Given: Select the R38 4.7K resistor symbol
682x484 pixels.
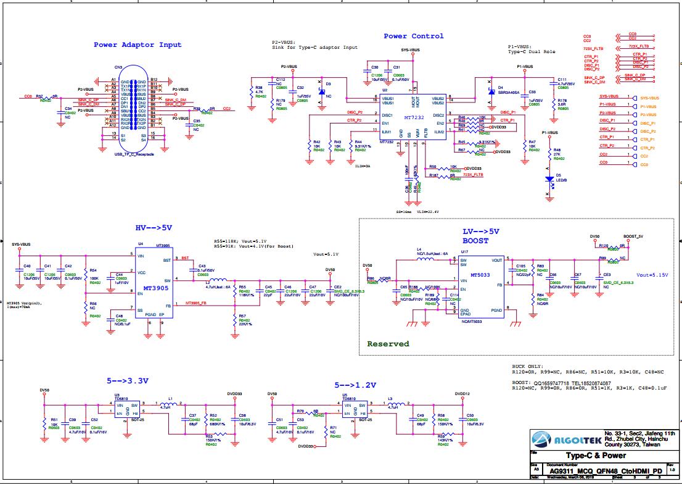Looking at the screenshot, I should tap(251, 93).
